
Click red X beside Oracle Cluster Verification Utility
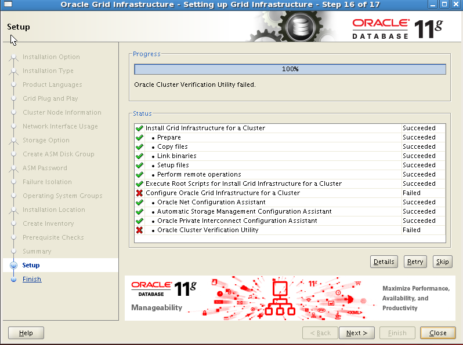(x=139, y=230)
